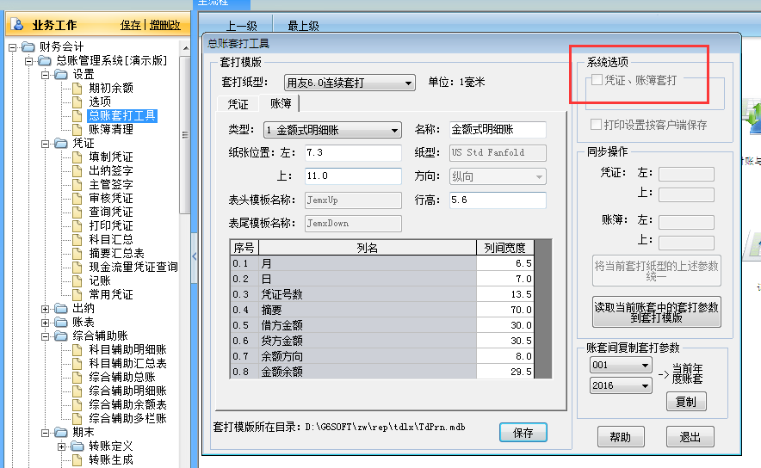Select 综合辅助多栏账 tree item
The height and width of the screenshot is (468, 761).
pyautogui.click(x=127, y=418)
